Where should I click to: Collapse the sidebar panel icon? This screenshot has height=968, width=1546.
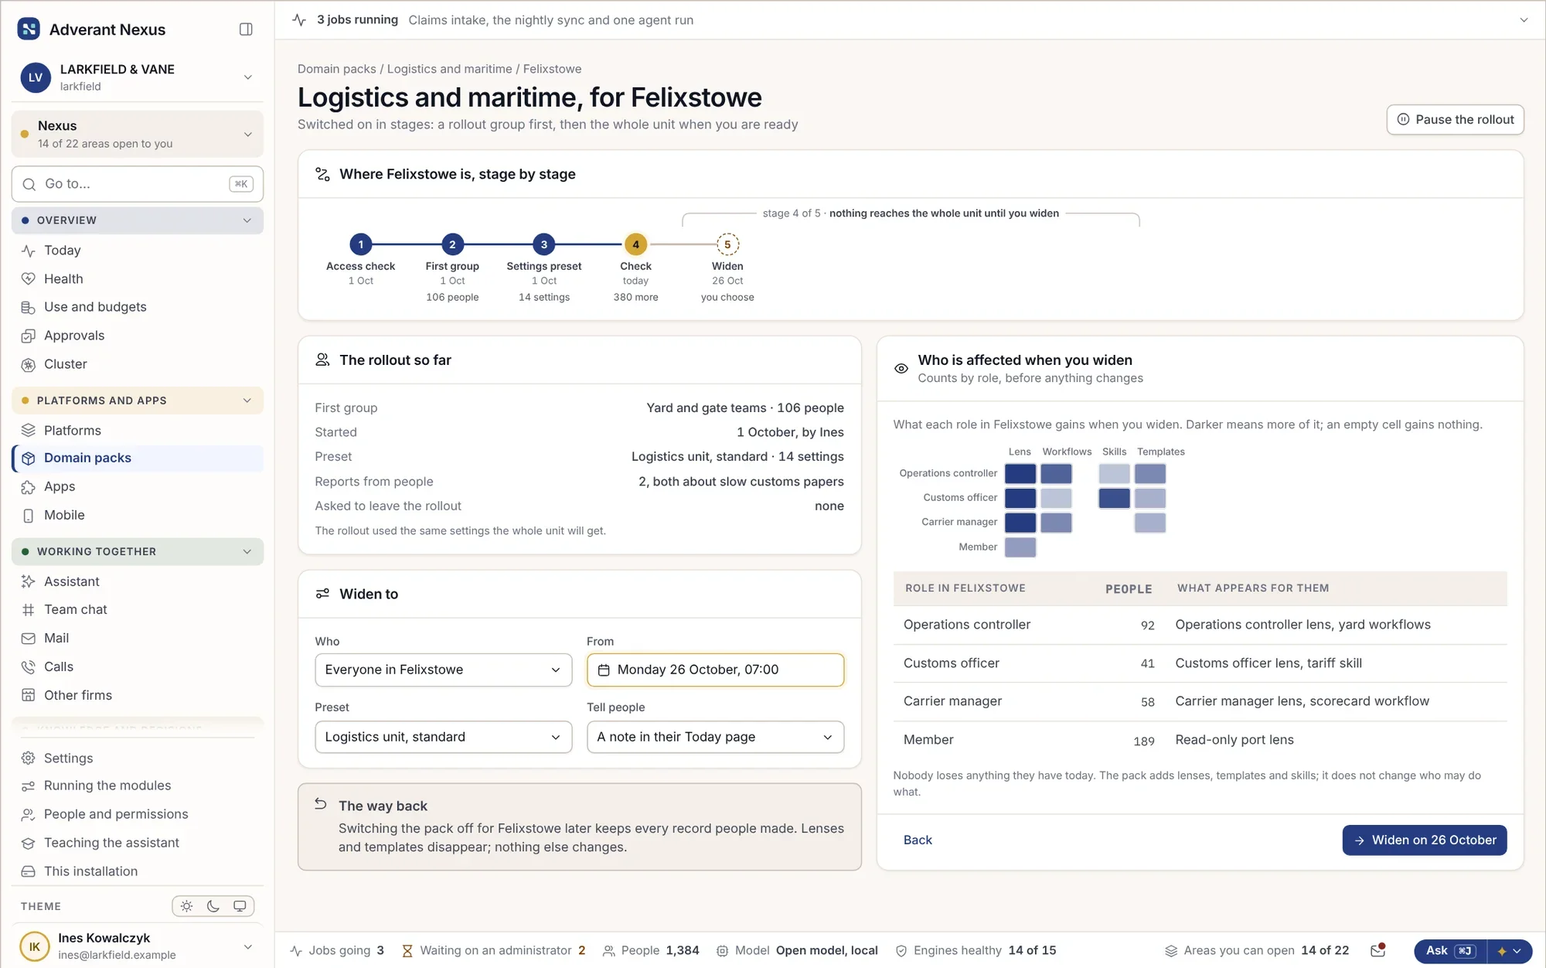246,29
